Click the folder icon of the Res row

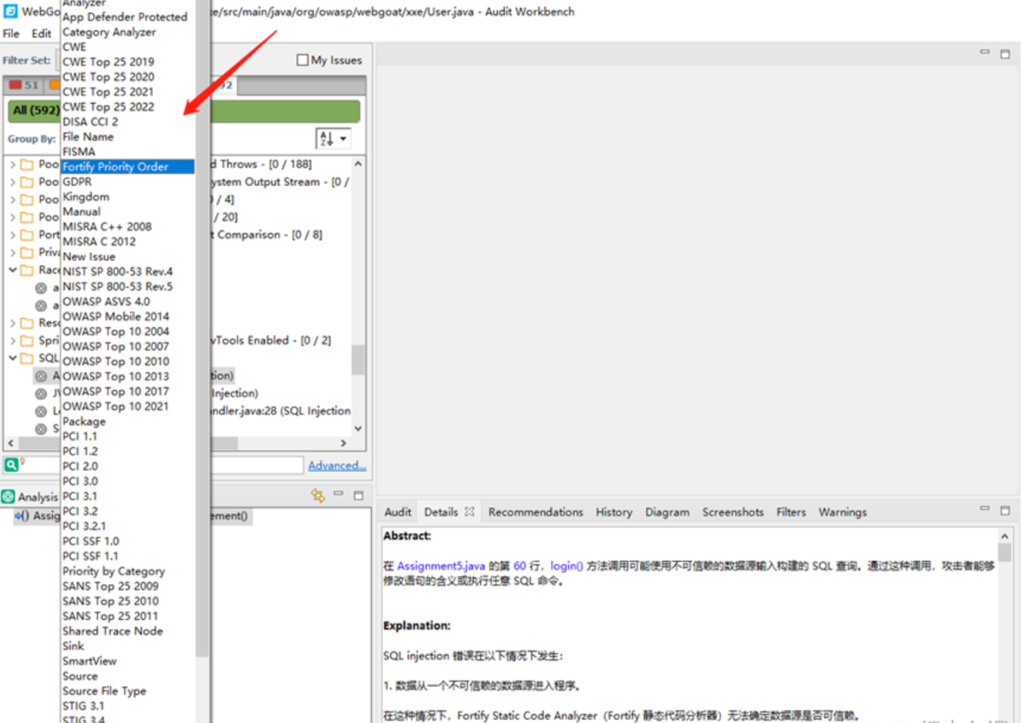coord(27,323)
